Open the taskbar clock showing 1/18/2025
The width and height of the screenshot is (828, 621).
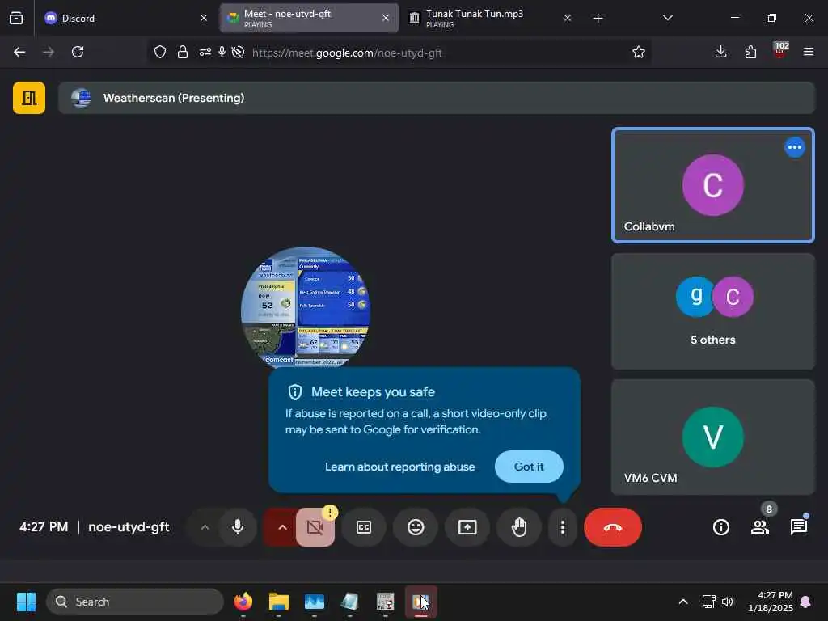pyautogui.click(x=771, y=602)
